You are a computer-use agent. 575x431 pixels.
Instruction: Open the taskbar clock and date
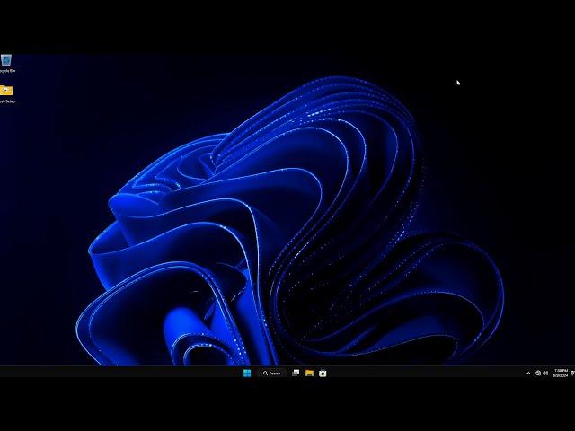[561, 374]
